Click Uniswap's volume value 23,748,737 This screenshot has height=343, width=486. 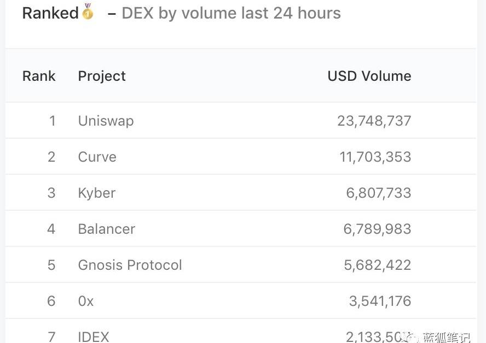(374, 121)
